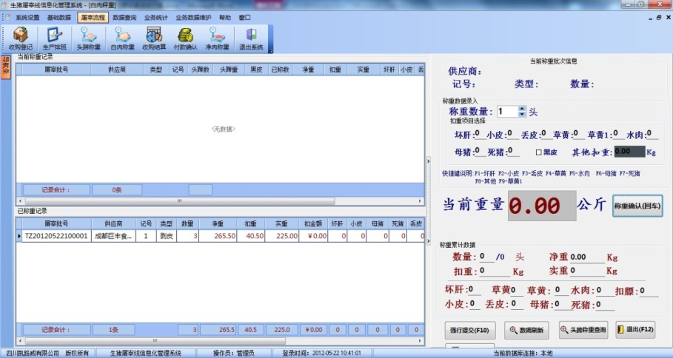
Task: Collapse the panel using the upper splitter arrow
Action: [x=428, y=161]
